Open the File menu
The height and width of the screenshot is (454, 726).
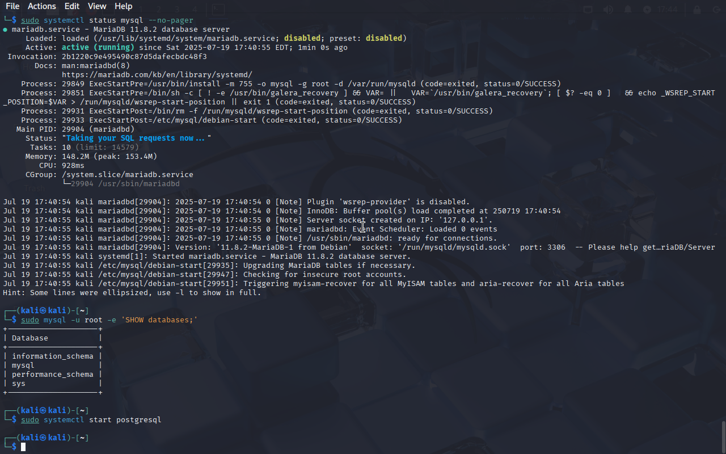(x=12, y=6)
